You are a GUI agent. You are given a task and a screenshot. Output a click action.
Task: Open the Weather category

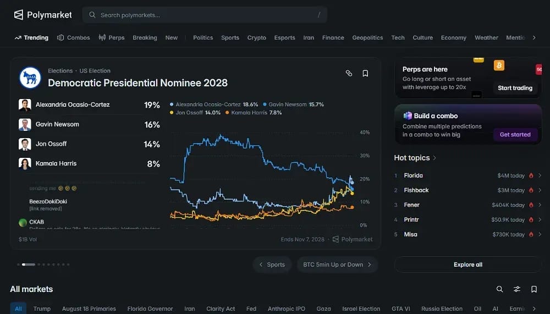click(486, 37)
